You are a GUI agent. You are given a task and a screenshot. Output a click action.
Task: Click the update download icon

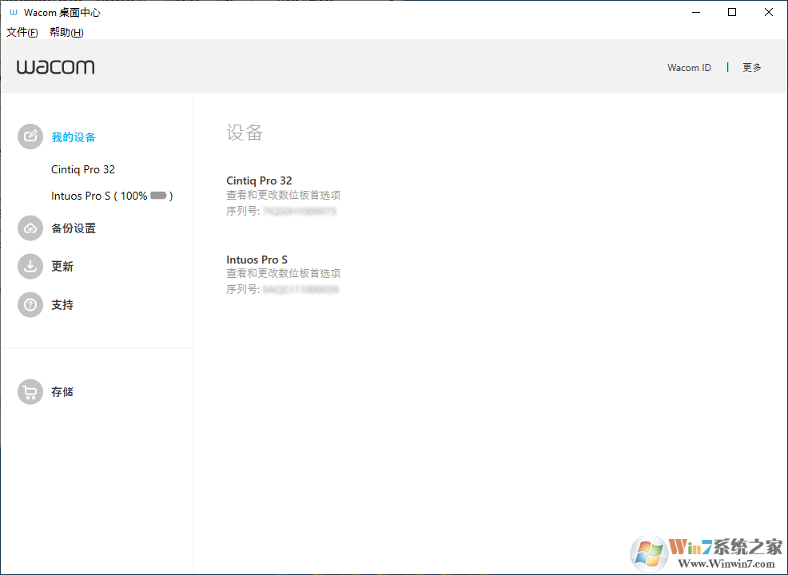tap(30, 266)
